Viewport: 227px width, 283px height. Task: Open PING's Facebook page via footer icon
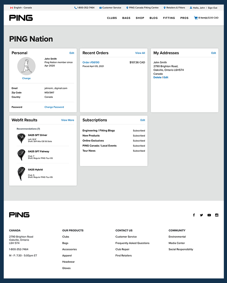coord(194,215)
